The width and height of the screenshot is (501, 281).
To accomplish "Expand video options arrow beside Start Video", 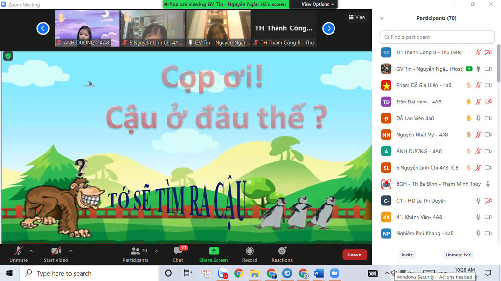I will point(71,251).
